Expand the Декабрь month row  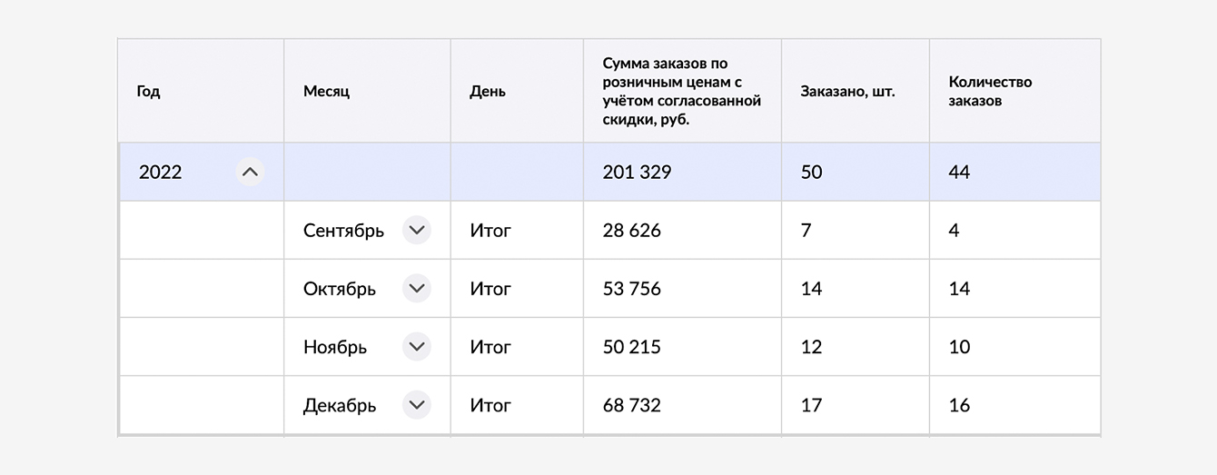(x=417, y=405)
